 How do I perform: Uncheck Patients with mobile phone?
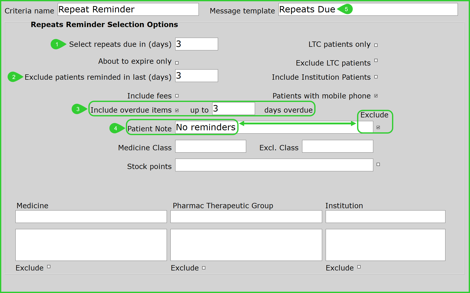[x=376, y=96]
